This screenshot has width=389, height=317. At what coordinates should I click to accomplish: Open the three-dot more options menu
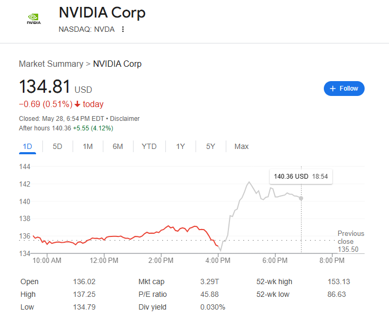pos(123,29)
